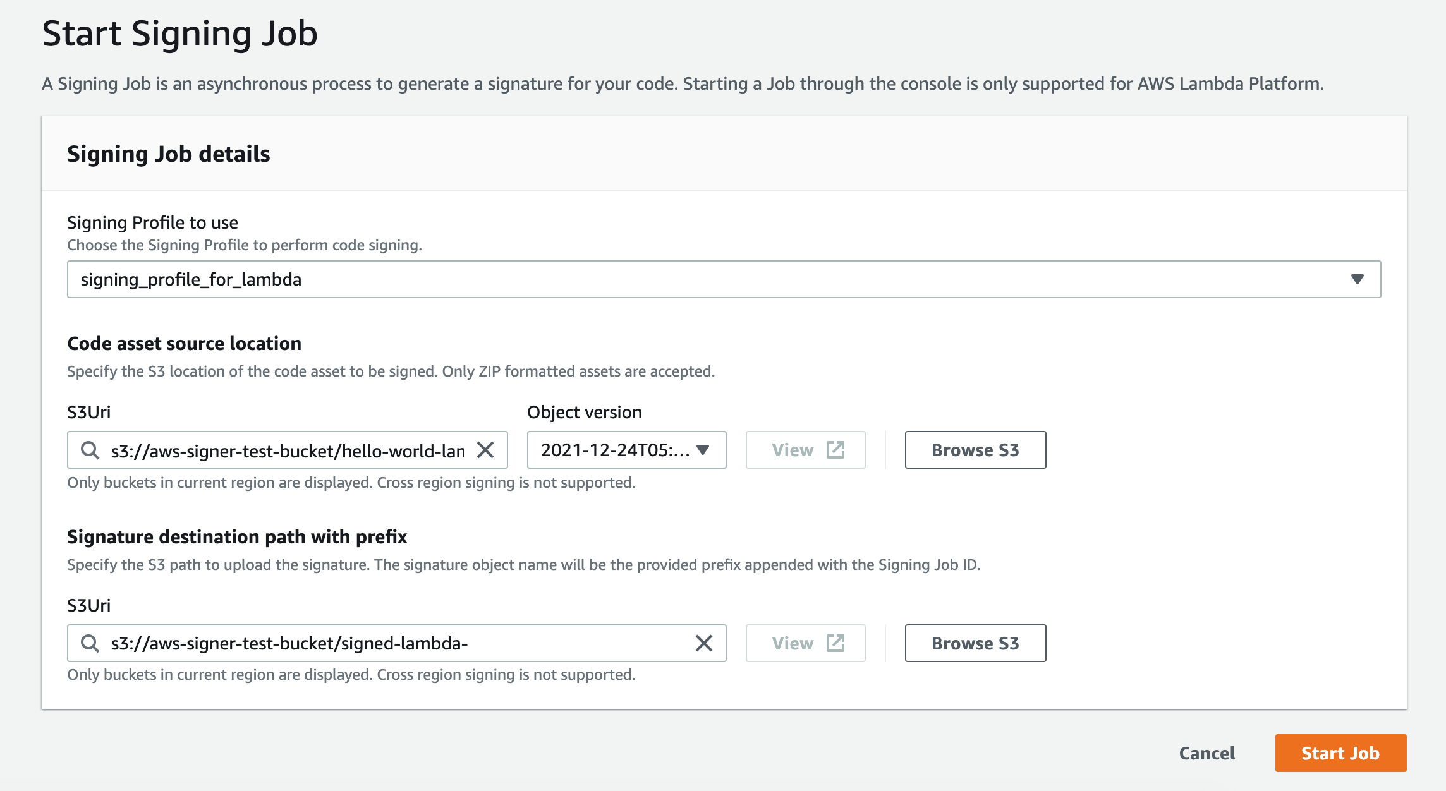1446x791 pixels.
Task: Click the Signing Job details section header
Action: 169,153
